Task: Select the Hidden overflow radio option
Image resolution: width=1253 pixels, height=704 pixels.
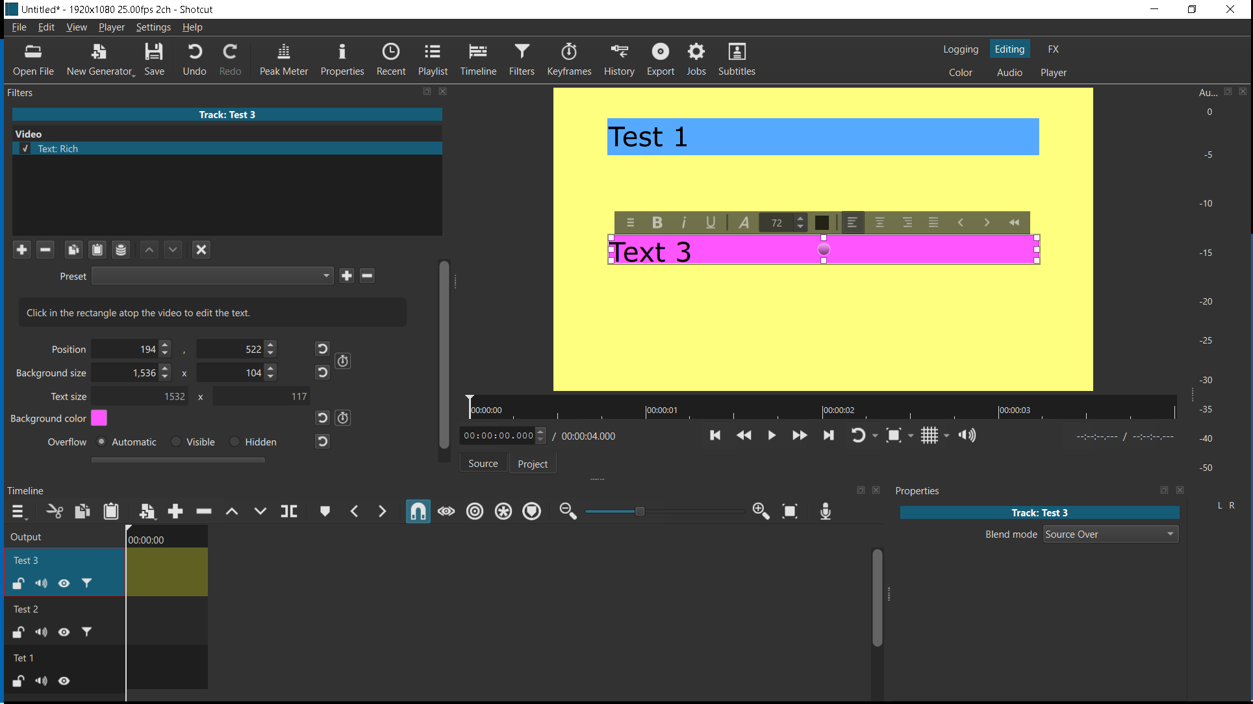Action: [235, 442]
